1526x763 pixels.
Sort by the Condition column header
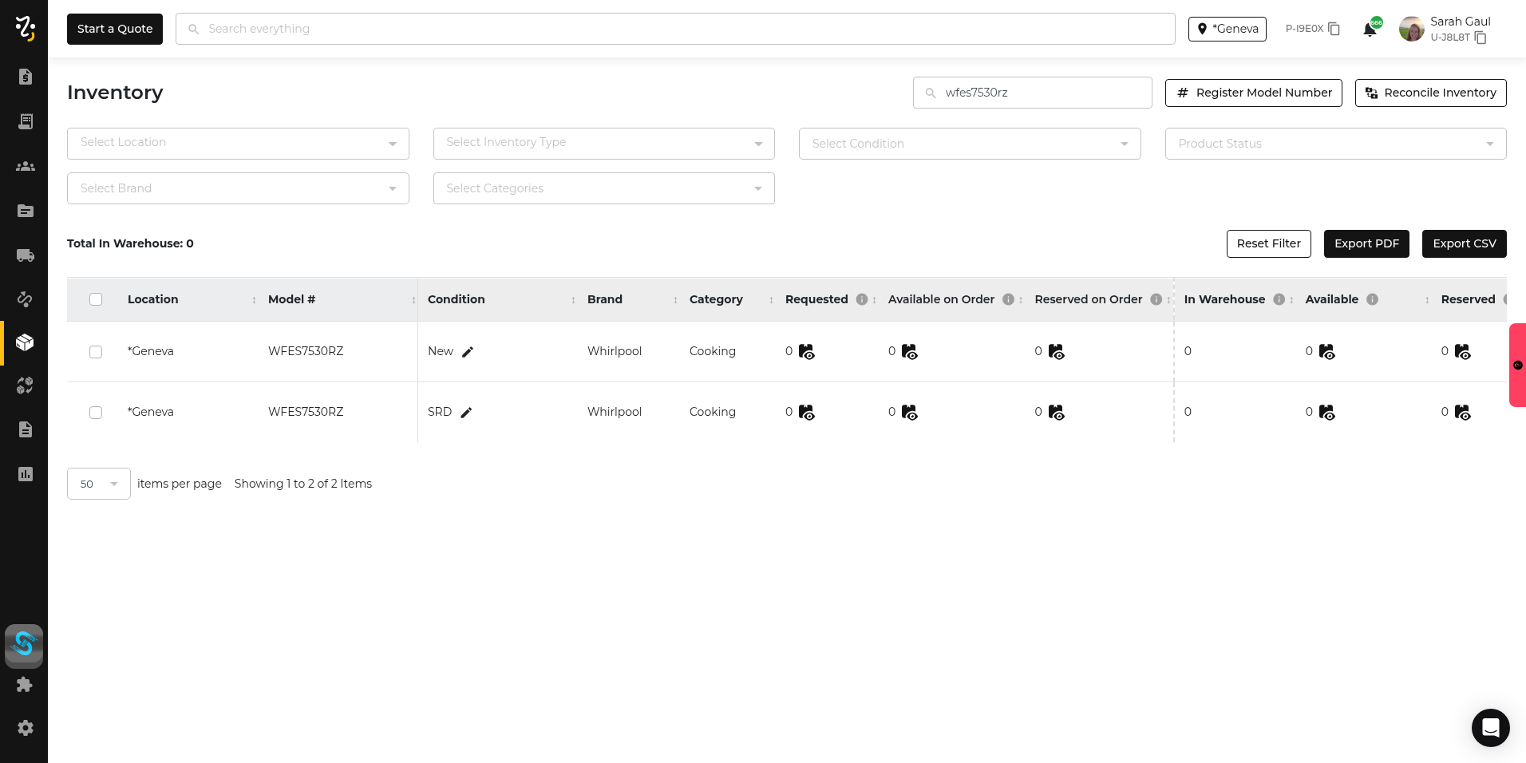coord(457,299)
